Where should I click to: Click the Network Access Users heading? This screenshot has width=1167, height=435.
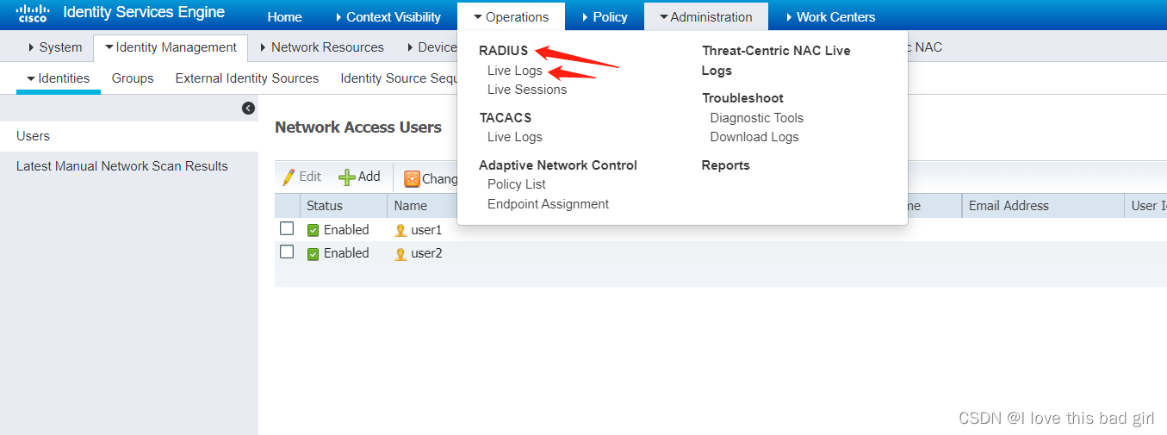pos(358,127)
